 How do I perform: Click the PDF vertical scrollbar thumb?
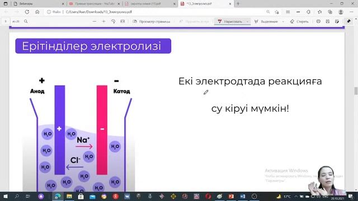tap(356, 90)
